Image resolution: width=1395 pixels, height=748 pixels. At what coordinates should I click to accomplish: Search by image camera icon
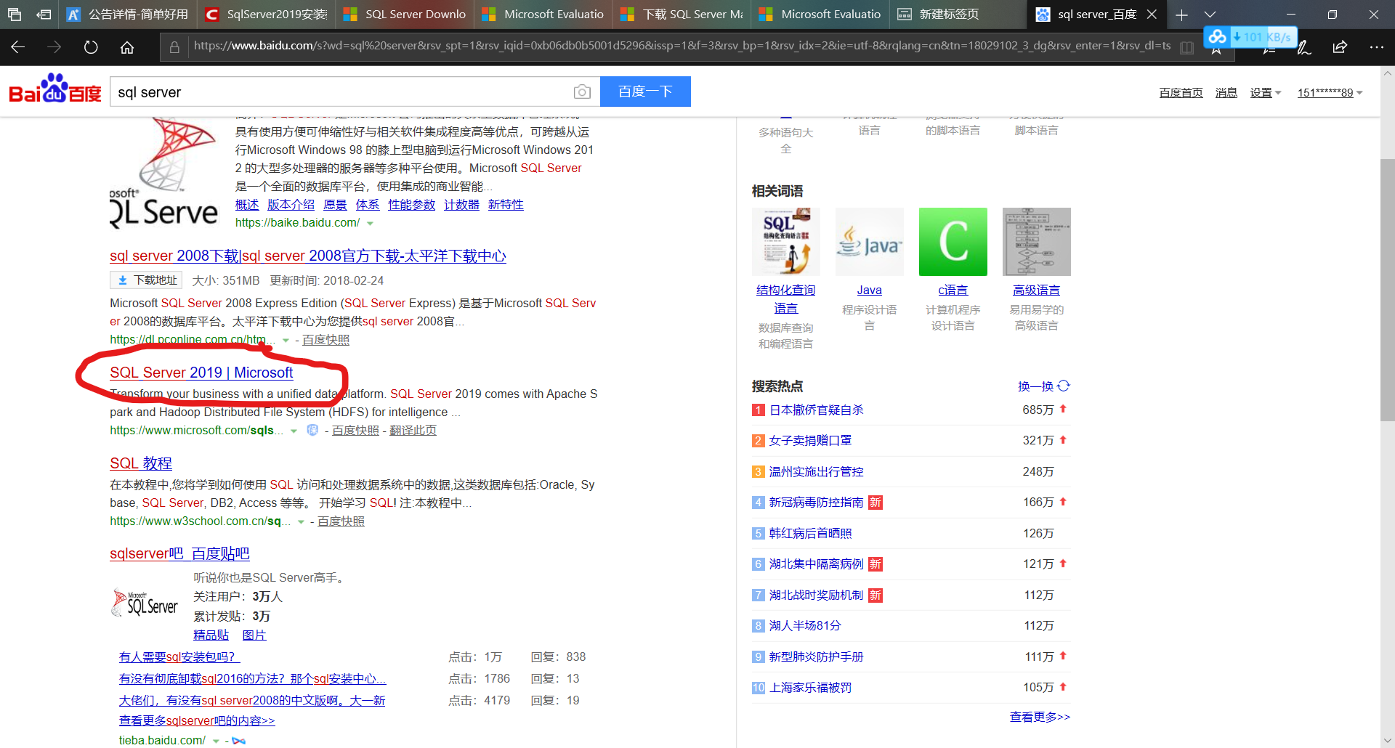click(582, 92)
